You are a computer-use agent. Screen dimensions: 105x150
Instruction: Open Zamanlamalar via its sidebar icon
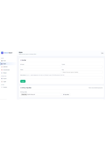pyautogui.click(x=2, y=70)
